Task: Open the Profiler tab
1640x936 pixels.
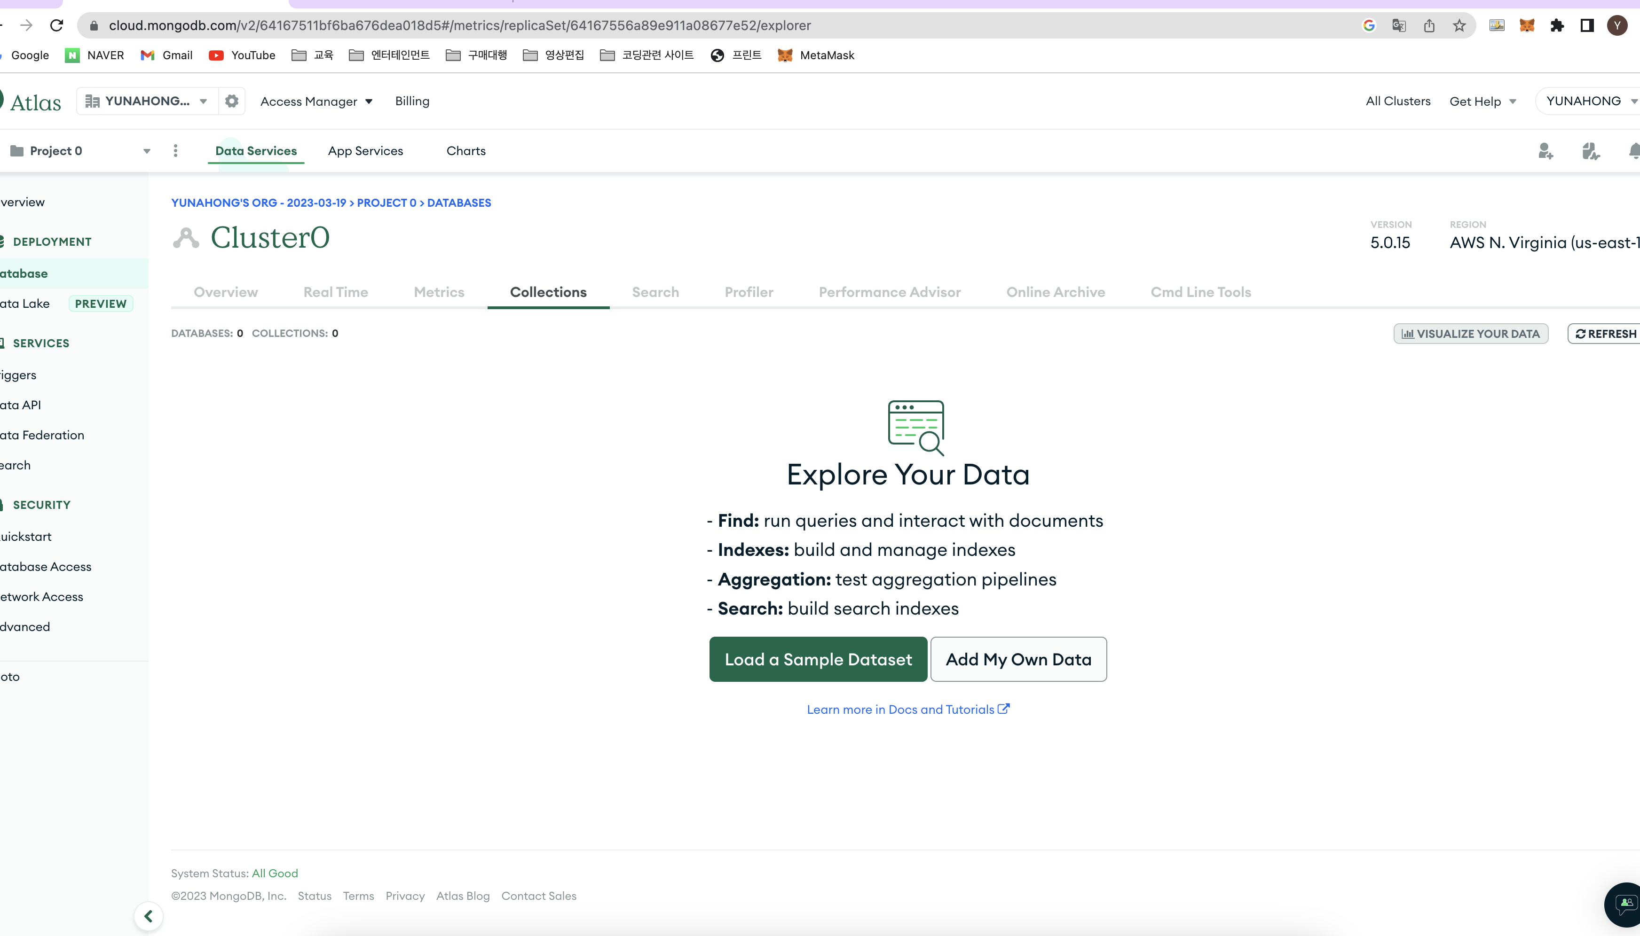Action: tap(749, 292)
